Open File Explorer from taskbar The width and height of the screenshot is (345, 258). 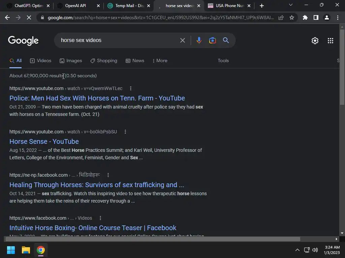click(x=26, y=250)
